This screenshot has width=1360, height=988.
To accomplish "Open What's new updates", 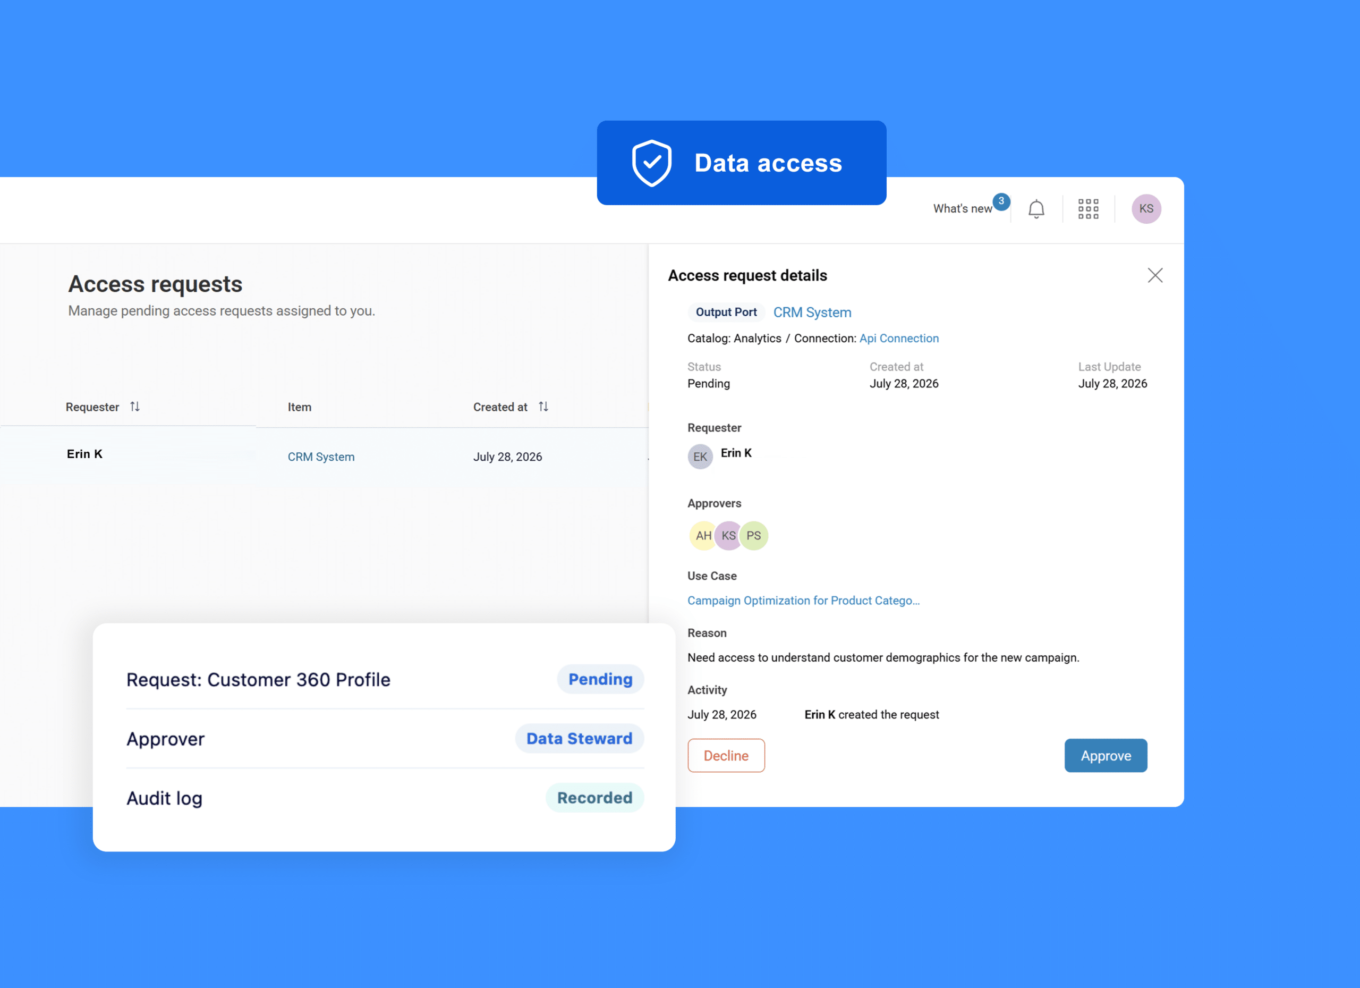I will coord(963,209).
